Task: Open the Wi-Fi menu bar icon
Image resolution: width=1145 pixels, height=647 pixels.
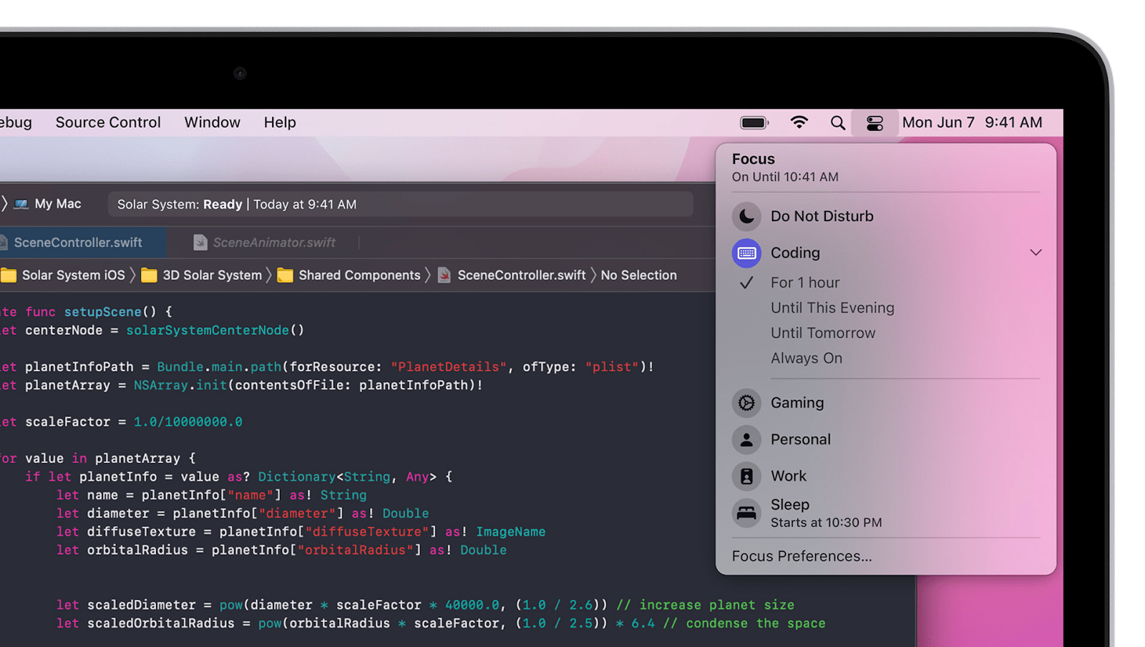Action: [x=799, y=122]
